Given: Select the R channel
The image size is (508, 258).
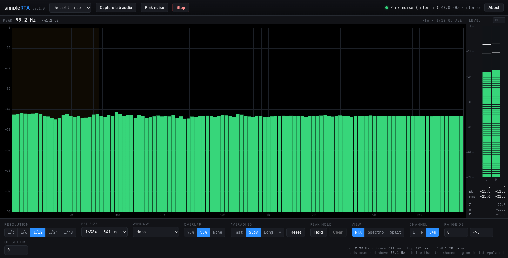Looking at the screenshot, I should pos(422,232).
